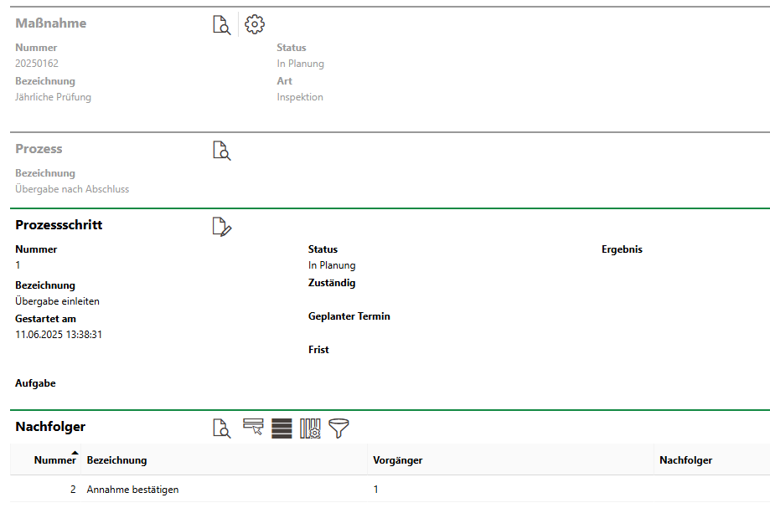Viewport: 770px width, 508px height.
Task: Open Maßnahme details with document magnifier icon
Action: click(221, 24)
